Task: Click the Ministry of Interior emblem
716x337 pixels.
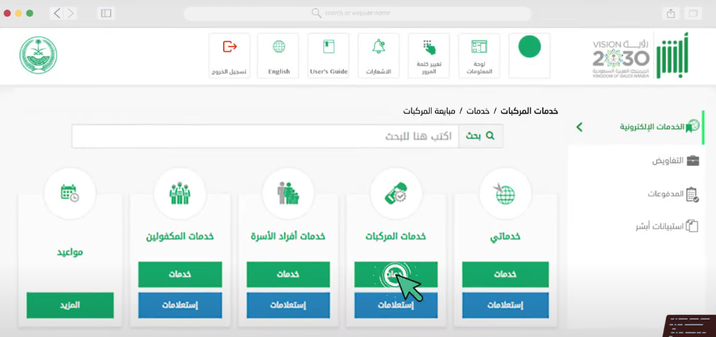Action: click(38, 56)
